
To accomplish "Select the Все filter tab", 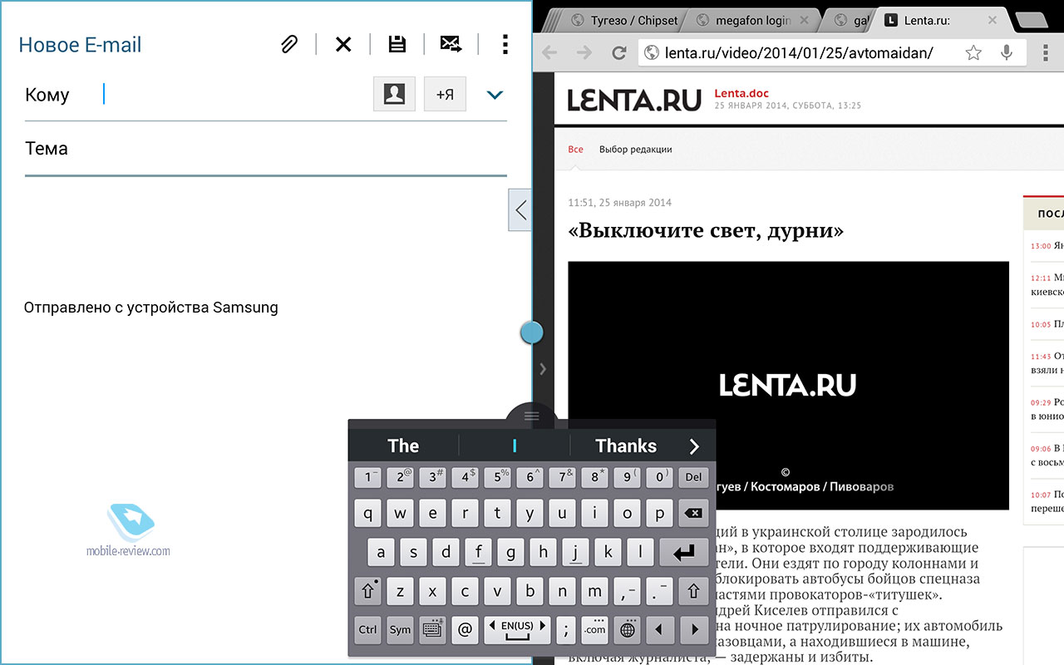I will click(x=575, y=150).
